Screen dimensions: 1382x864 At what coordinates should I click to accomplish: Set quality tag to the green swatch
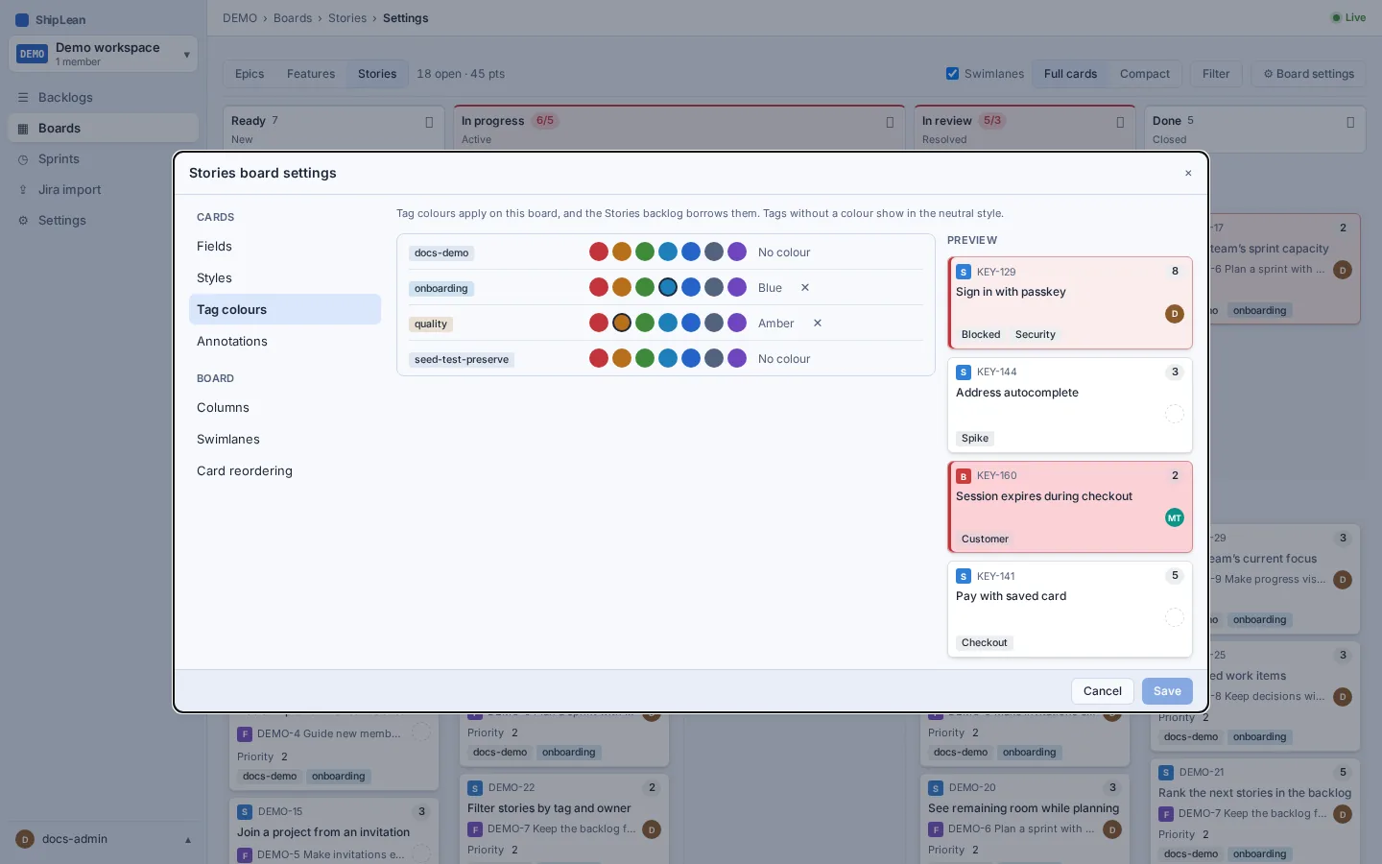tap(645, 324)
